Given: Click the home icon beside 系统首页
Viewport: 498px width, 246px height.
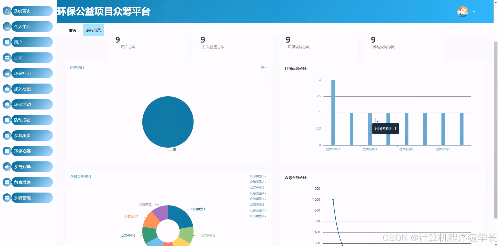Looking at the screenshot, I should pyautogui.click(x=7, y=11).
